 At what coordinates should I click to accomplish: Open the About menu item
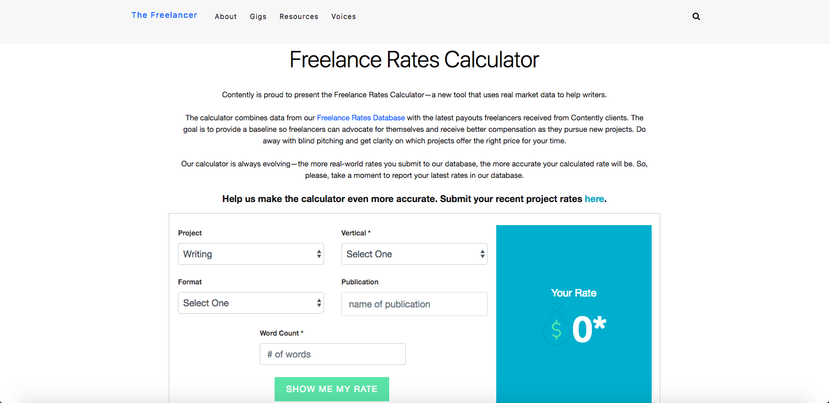[x=226, y=16]
